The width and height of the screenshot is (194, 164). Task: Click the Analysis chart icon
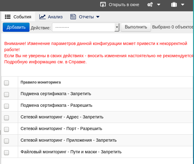tap(42, 17)
